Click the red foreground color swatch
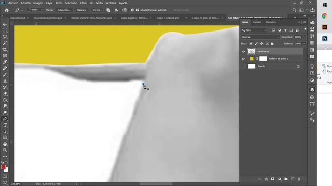The width and height of the screenshot is (332, 186). tap(3, 167)
